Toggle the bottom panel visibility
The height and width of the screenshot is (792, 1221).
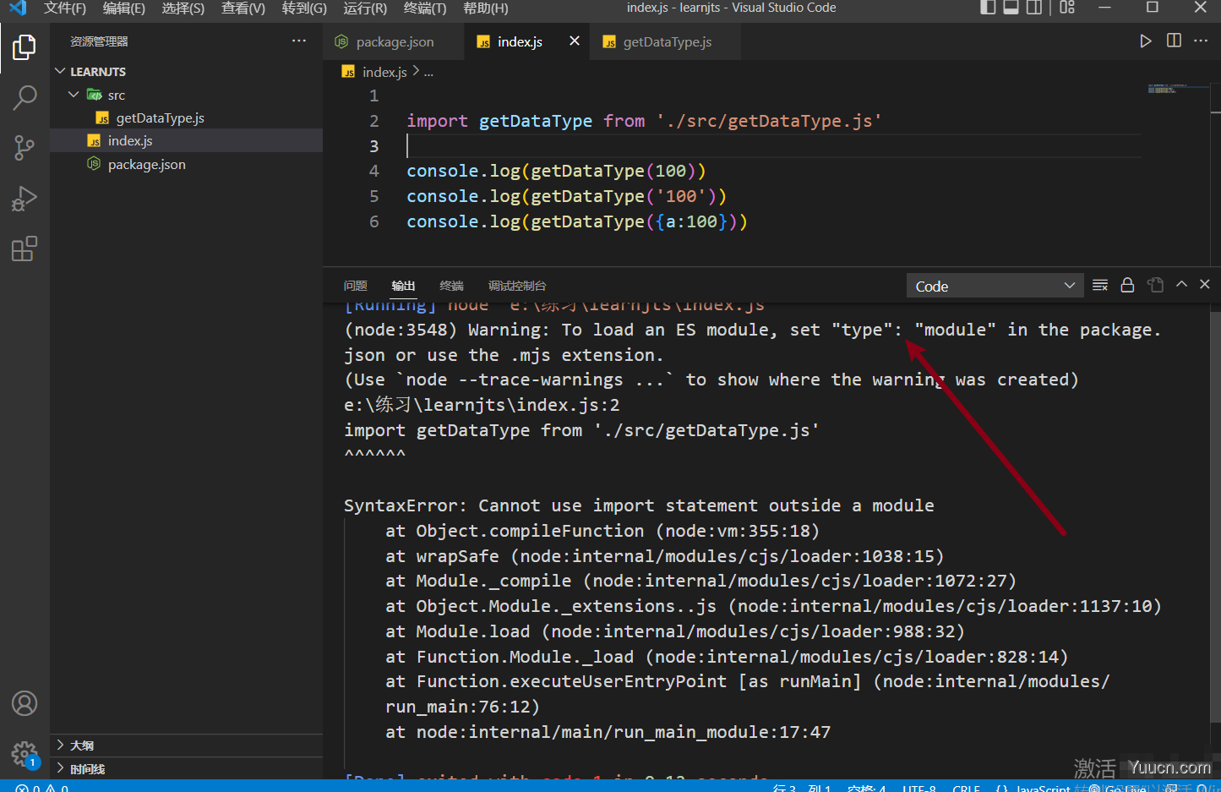click(1011, 8)
